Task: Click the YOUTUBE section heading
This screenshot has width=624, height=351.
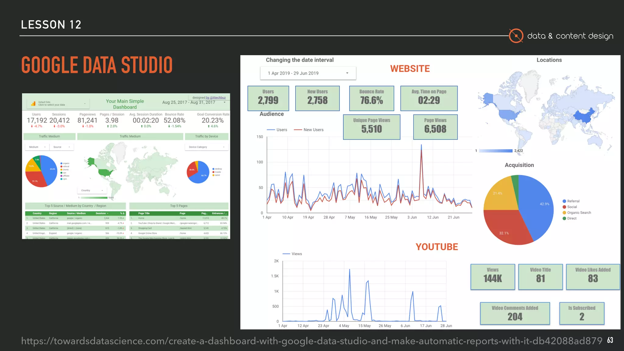Action: 437,247
